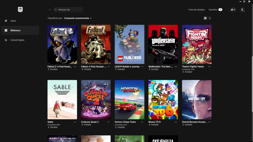Image resolution: width=253 pixels, height=142 pixels.
Task: Open the friends list icon
Action: [x=233, y=10]
